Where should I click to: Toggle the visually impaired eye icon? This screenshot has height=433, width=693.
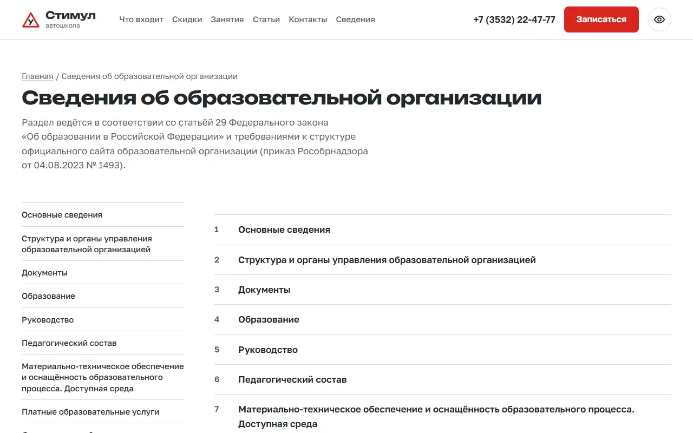point(659,19)
